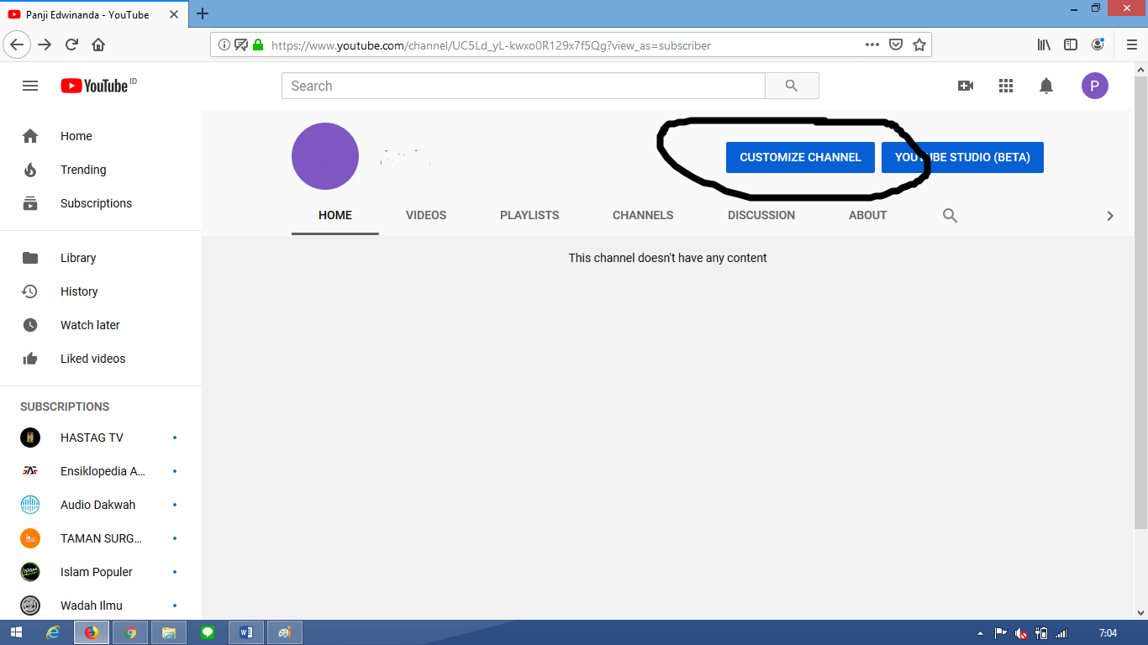Click the muted volume tray icon
The width and height of the screenshot is (1148, 645).
click(x=1021, y=633)
